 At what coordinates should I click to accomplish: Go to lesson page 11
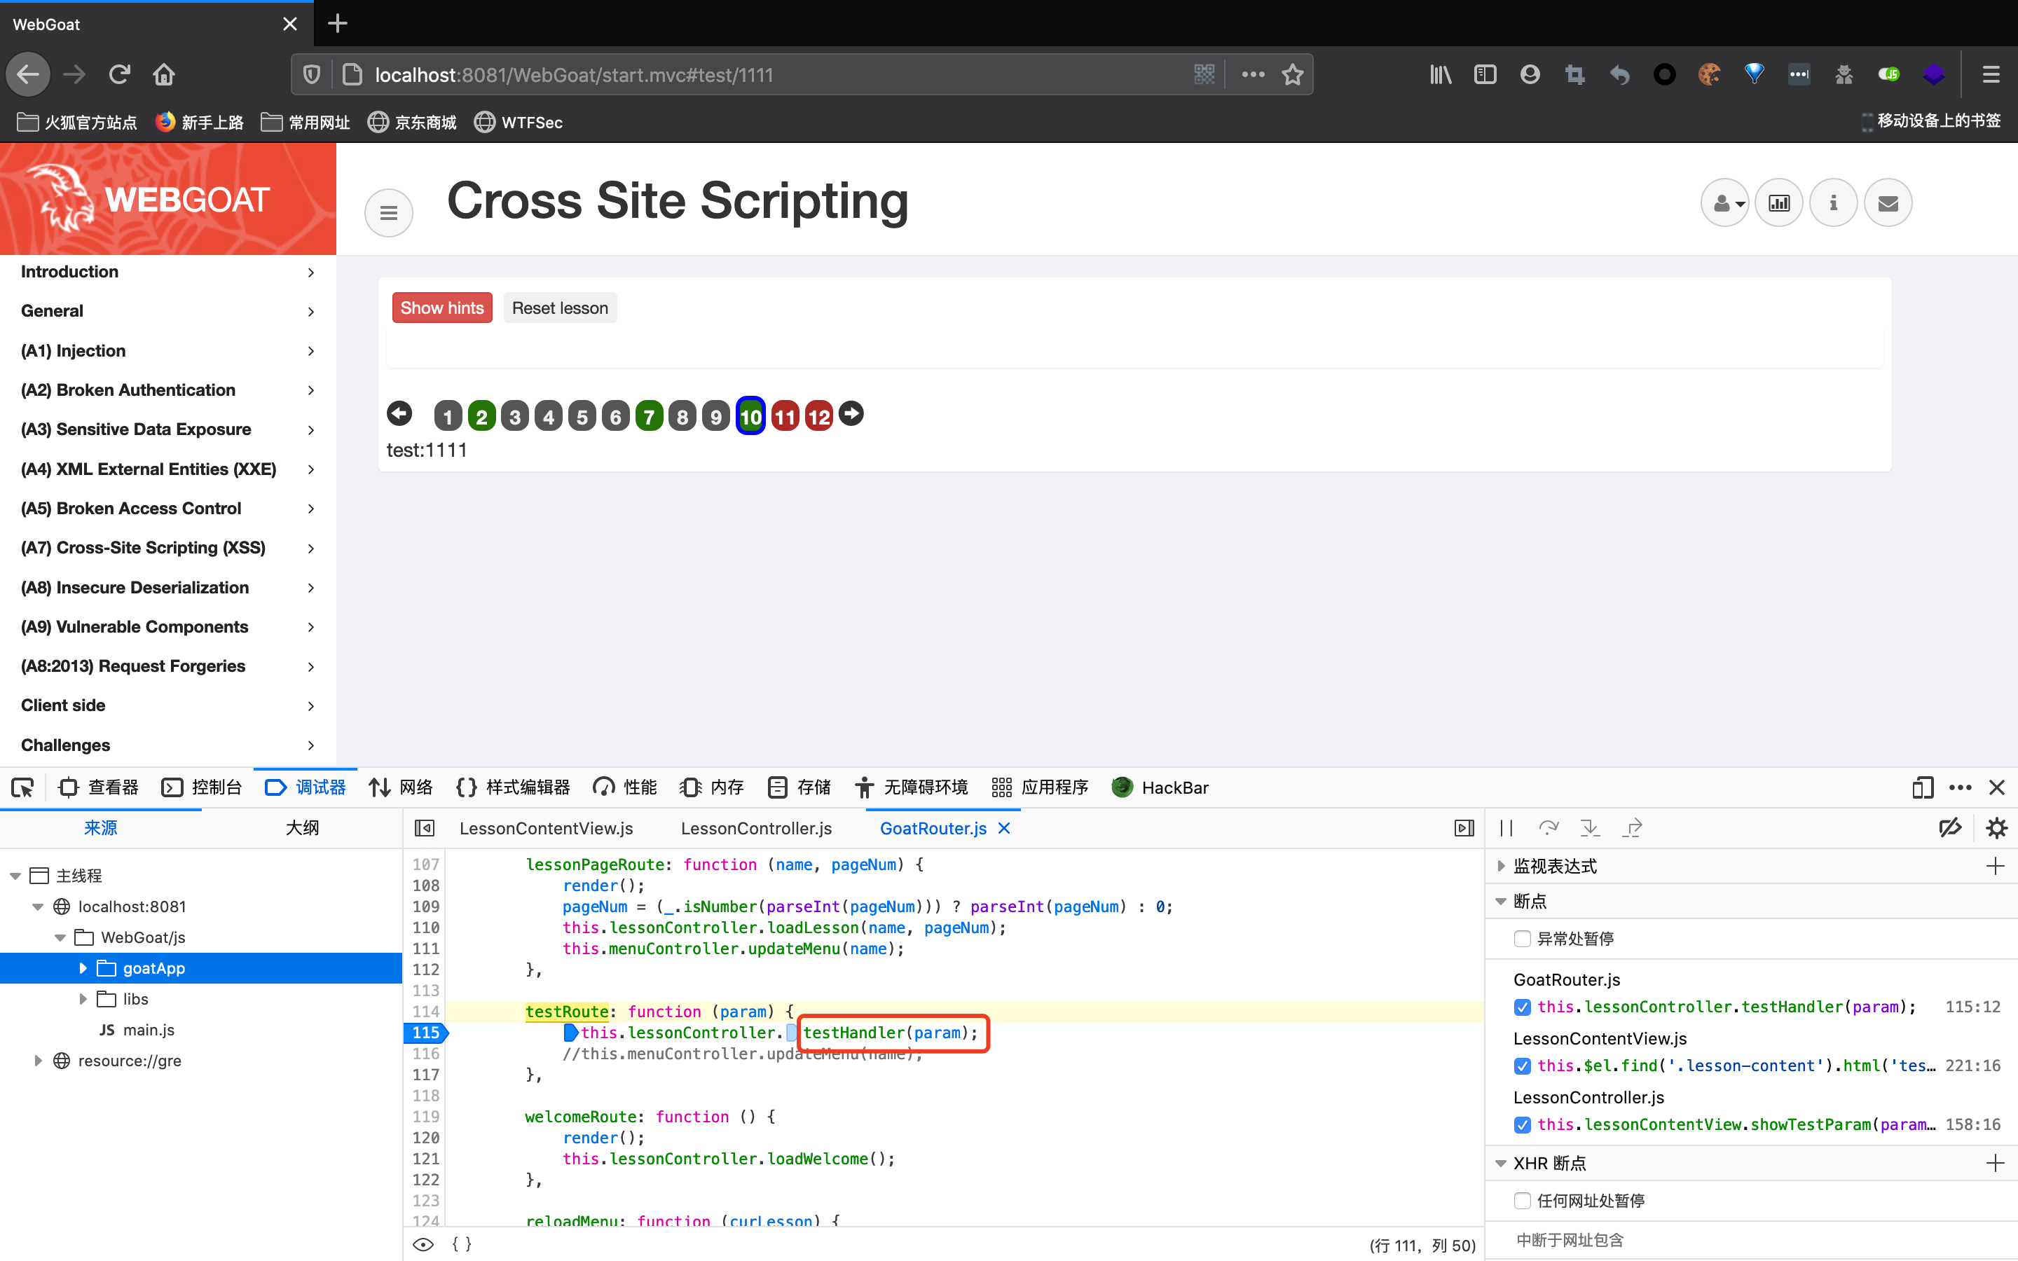(x=785, y=416)
